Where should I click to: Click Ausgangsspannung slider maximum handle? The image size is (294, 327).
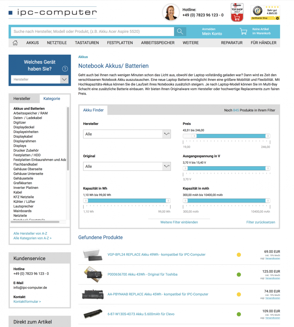[x=268, y=168]
